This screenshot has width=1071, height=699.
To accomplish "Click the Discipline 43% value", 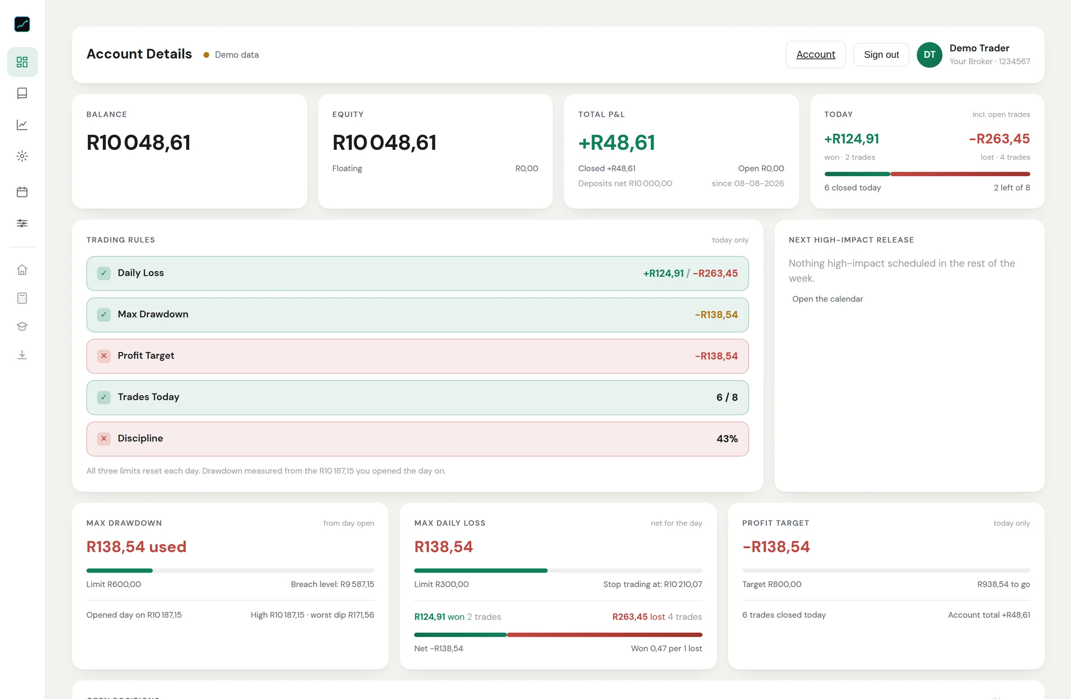I will point(727,439).
